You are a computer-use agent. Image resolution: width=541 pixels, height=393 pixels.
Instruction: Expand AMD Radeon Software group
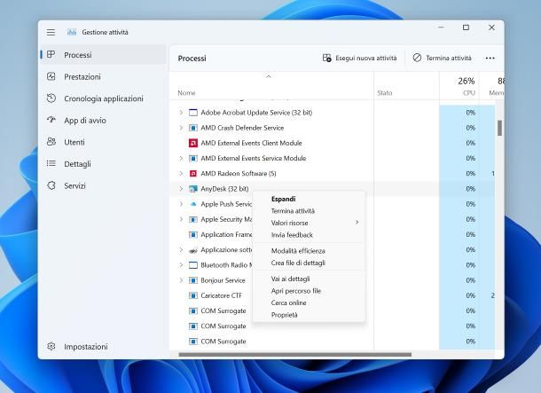point(181,174)
